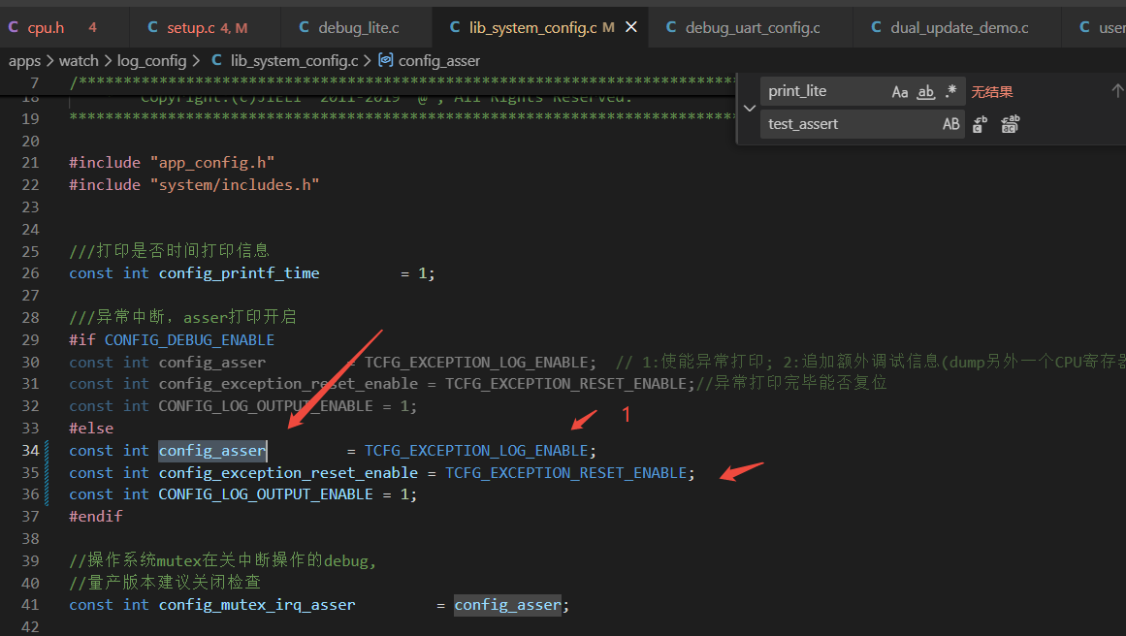Open the setup.c editor tab

tap(205, 28)
